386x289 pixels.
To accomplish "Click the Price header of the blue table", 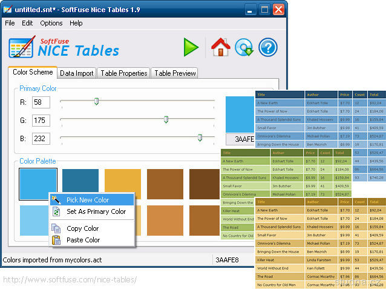I will 345,95.
